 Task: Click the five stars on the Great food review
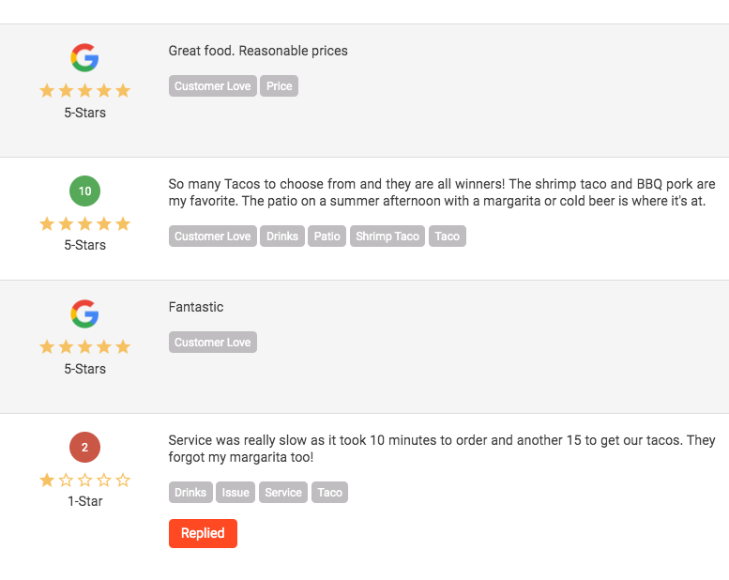point(84,90)
